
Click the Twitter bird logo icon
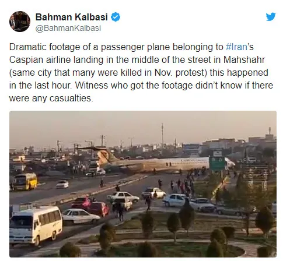pos(271,17)
